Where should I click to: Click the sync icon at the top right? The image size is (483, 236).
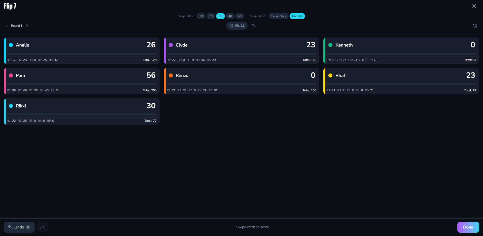(x=474, y=25)
